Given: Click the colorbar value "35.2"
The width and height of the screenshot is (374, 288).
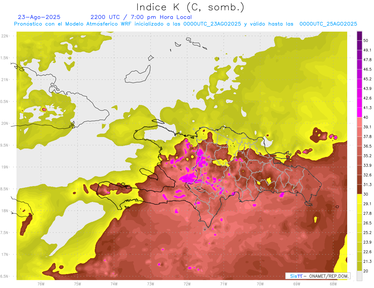Looking at the screenshot, I should pos(367,156).
